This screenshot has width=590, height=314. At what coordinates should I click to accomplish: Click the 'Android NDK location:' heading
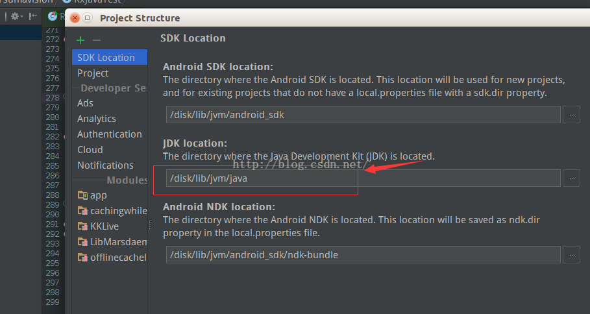click(x=219, y=207)
